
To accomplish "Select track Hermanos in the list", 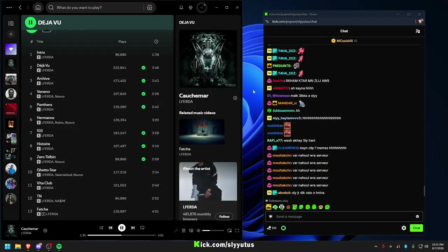I will click(97, 120).
